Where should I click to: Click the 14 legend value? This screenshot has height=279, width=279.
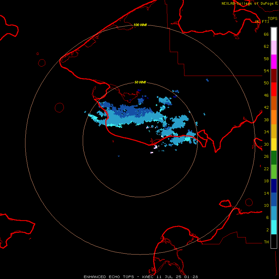pos(266,193)
